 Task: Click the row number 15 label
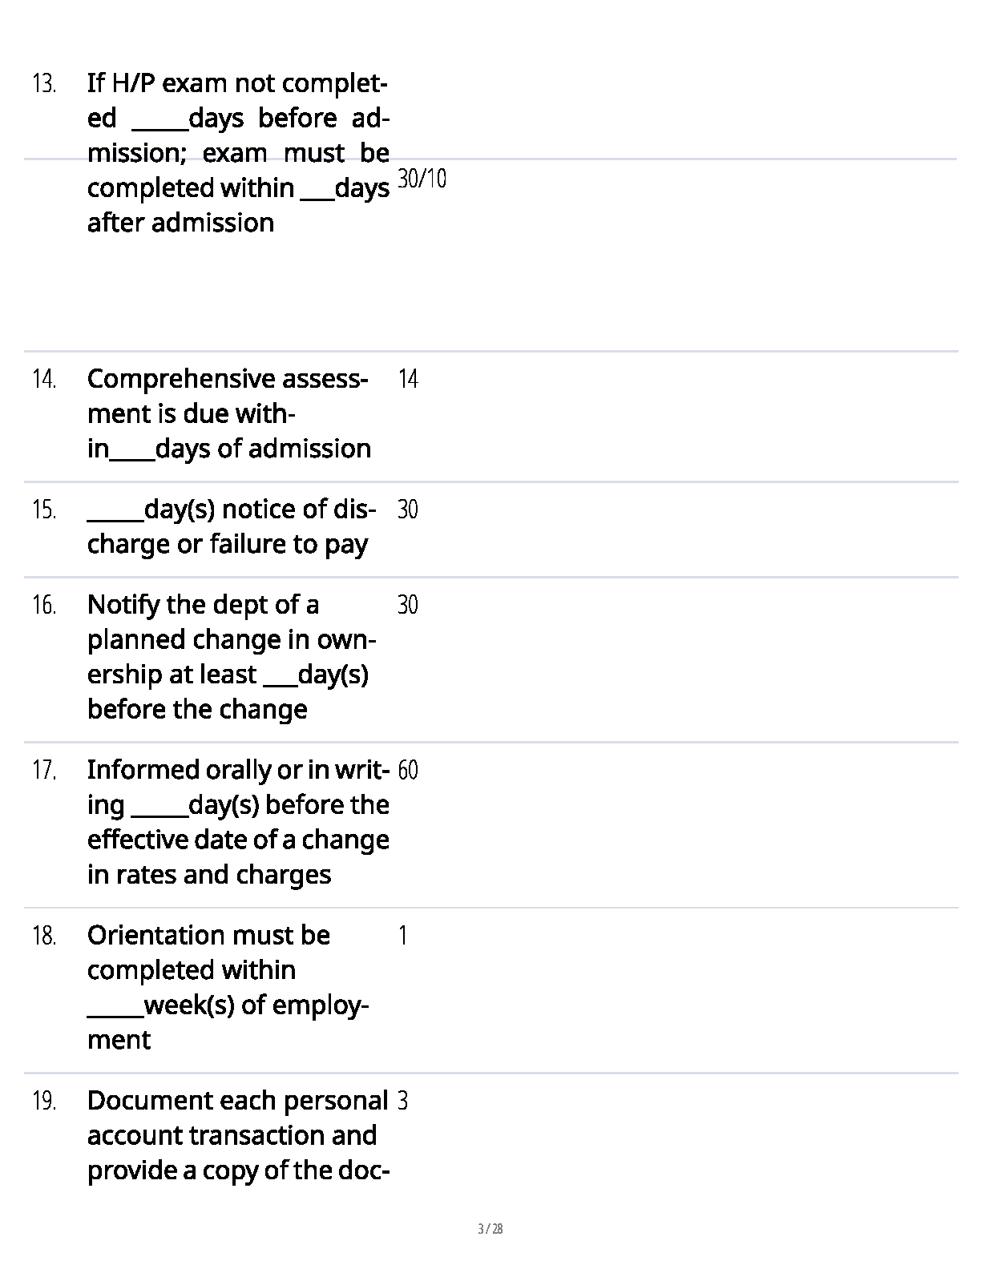pyautogui.click(x=44, y=510)
